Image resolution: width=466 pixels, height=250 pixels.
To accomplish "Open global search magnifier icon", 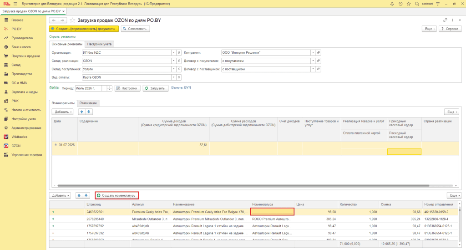I will [x=417, y=4].
